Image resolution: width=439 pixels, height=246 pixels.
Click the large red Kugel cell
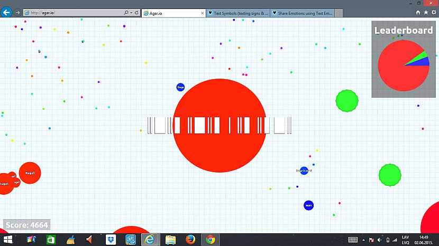[30, 173]
